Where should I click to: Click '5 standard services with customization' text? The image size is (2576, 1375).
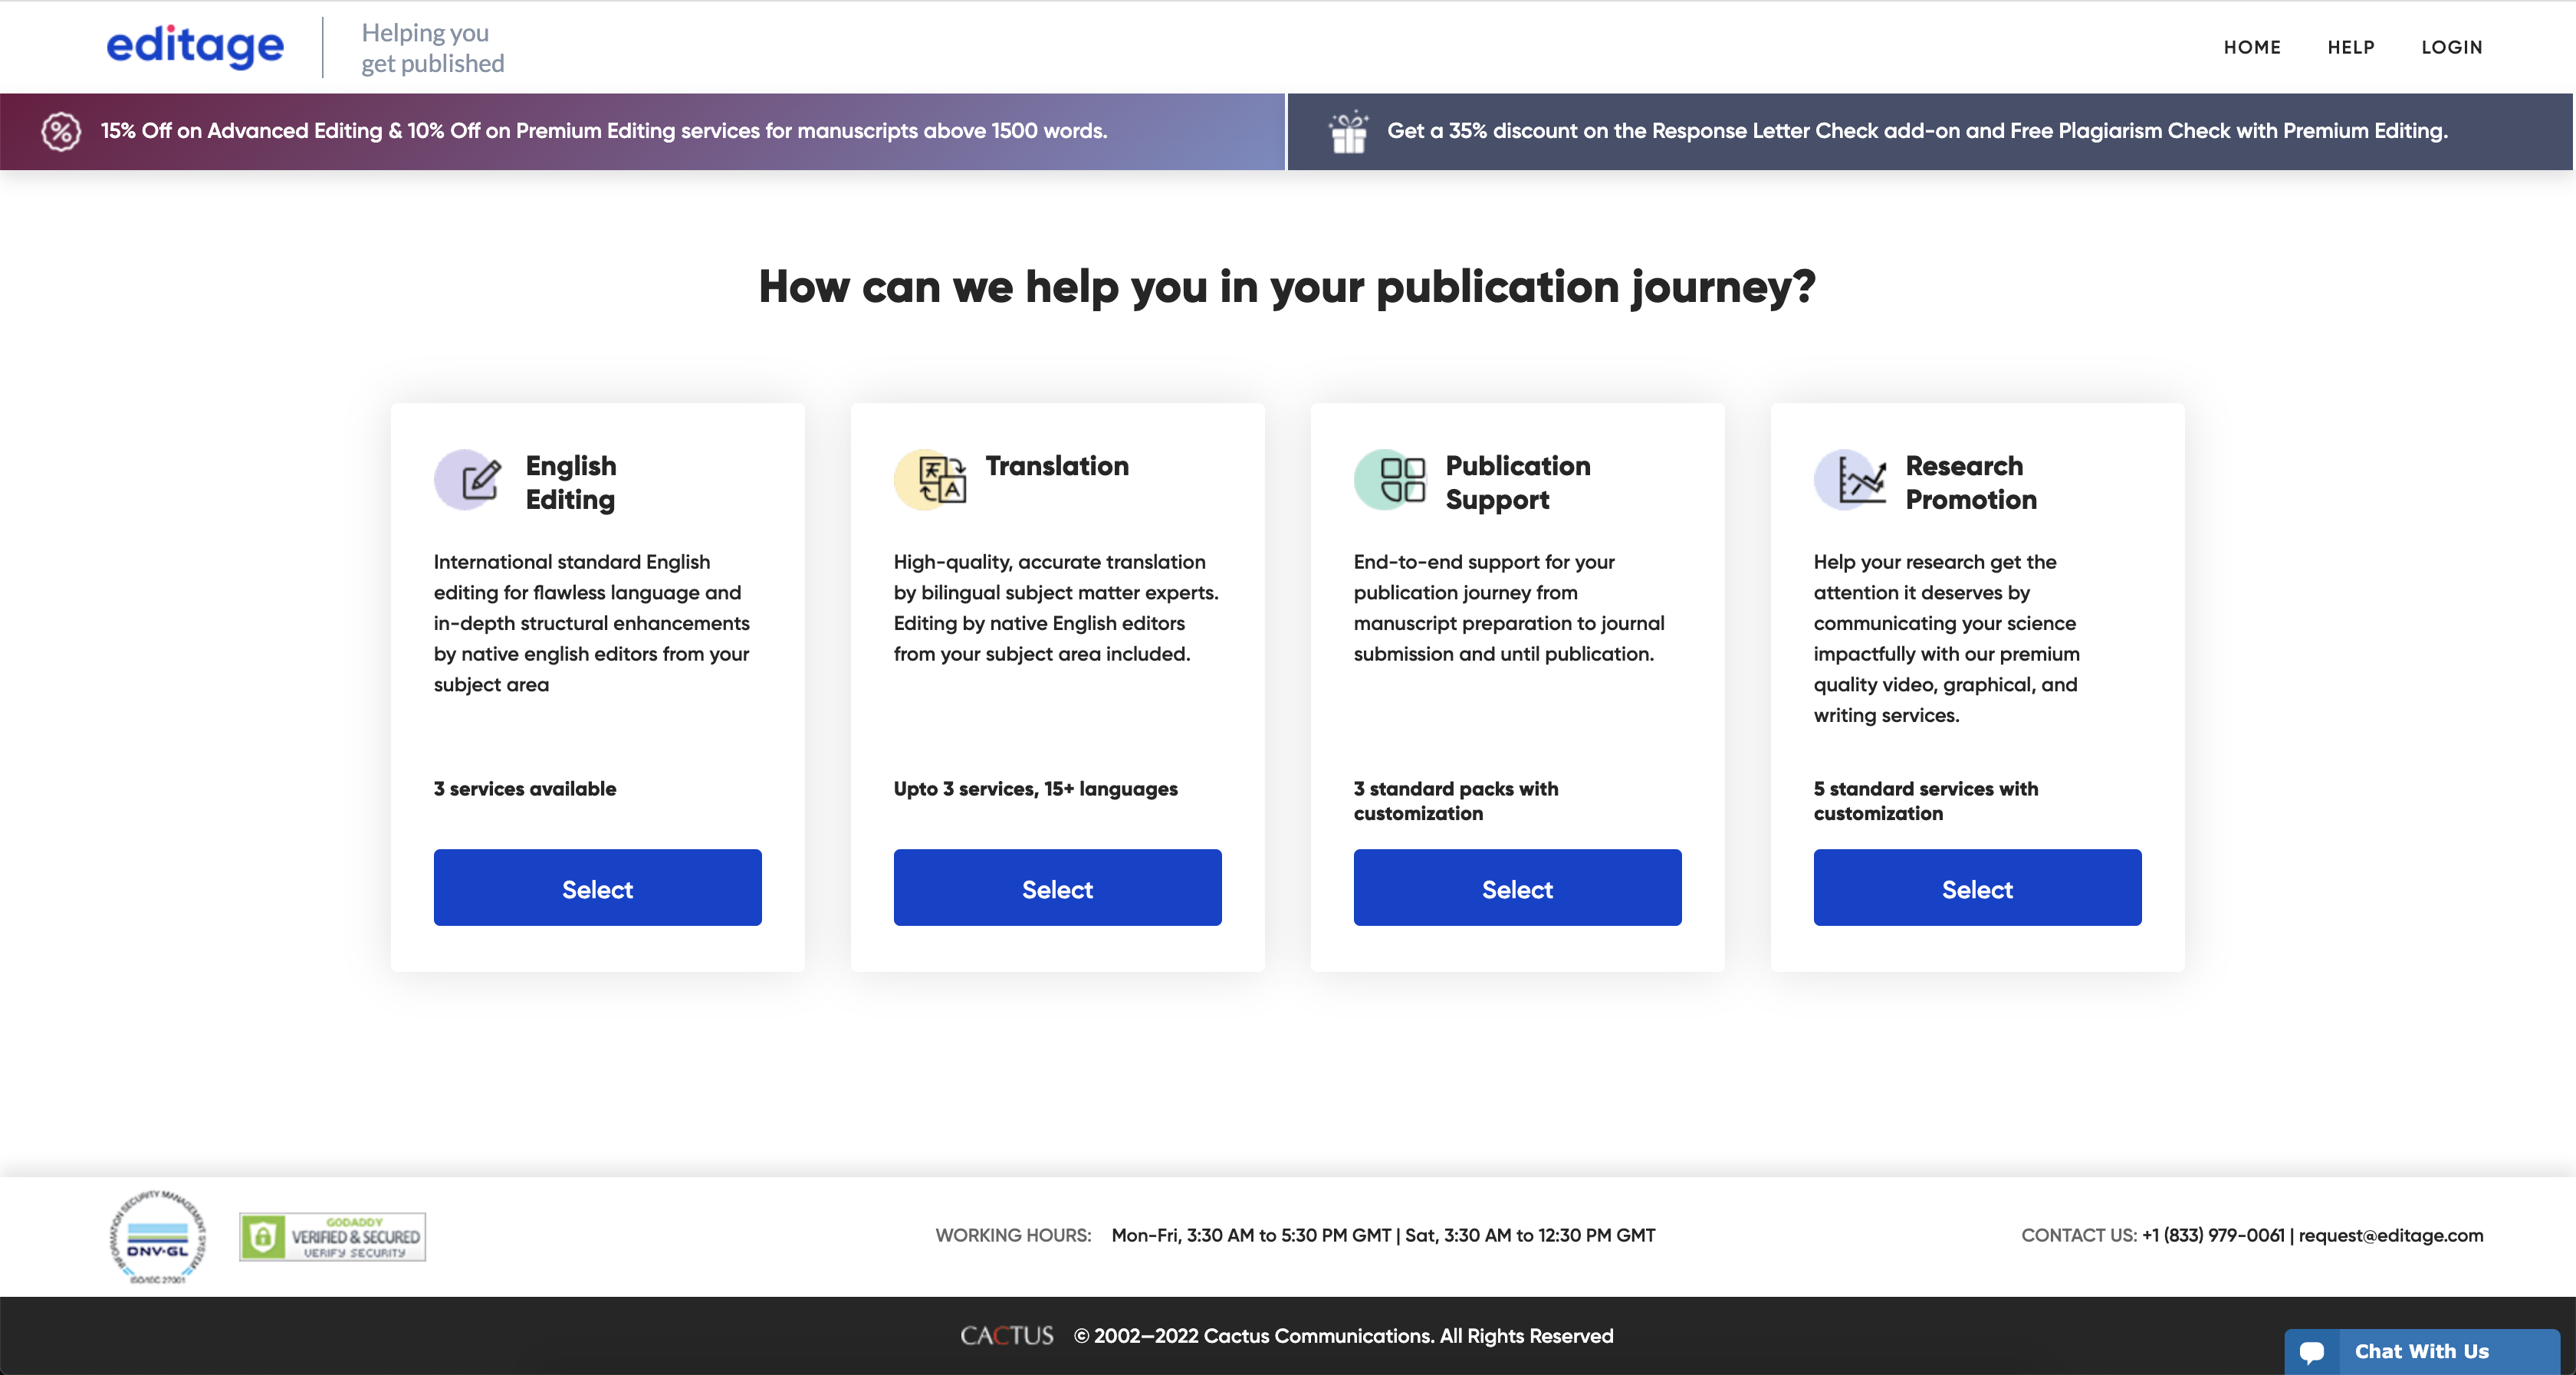tap(1926, 801)
